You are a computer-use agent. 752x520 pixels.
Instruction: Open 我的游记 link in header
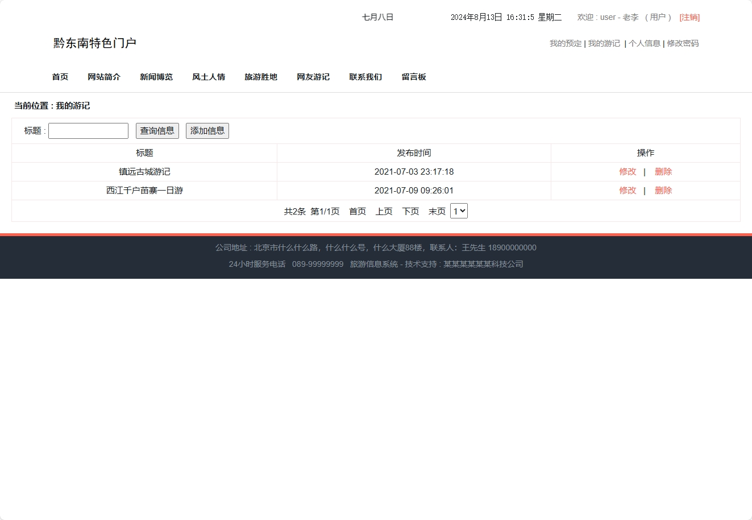604,43
